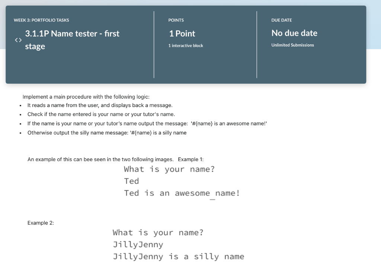Click the Unlimited Submissions label
Image resolution: width=381 pixels, height=278 pixels.
tap(292, 45)
